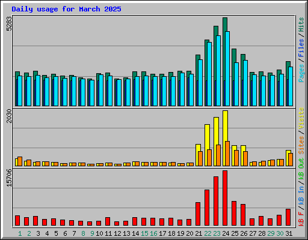The height and width of the screenshot is (240, 308).
Task: Click day 31 on the x-axis
Action: pyautogui.click(x=289, y=233)
